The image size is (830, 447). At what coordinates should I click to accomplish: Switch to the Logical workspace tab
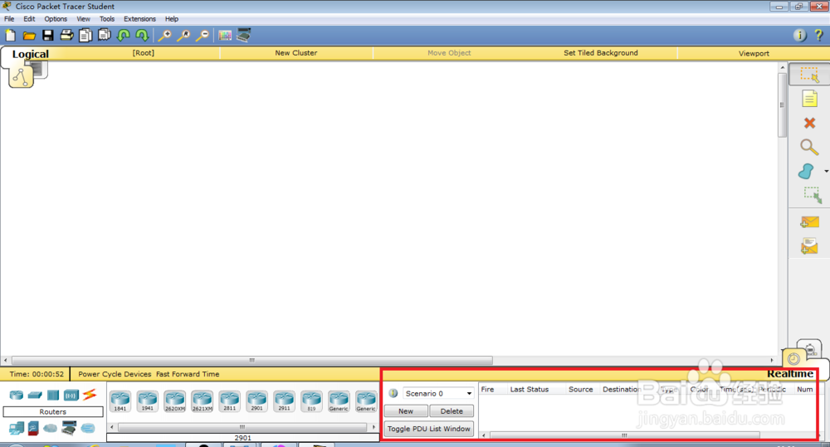coord(30,54)
